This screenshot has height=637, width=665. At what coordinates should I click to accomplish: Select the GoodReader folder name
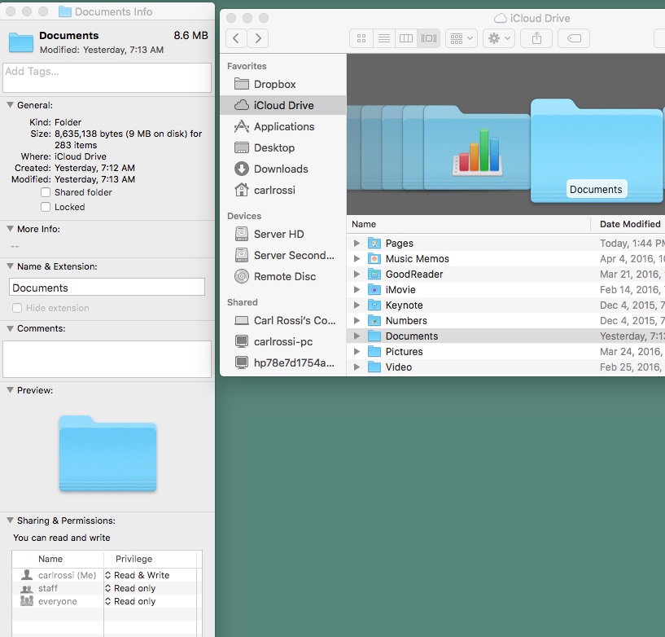(414, 275)
